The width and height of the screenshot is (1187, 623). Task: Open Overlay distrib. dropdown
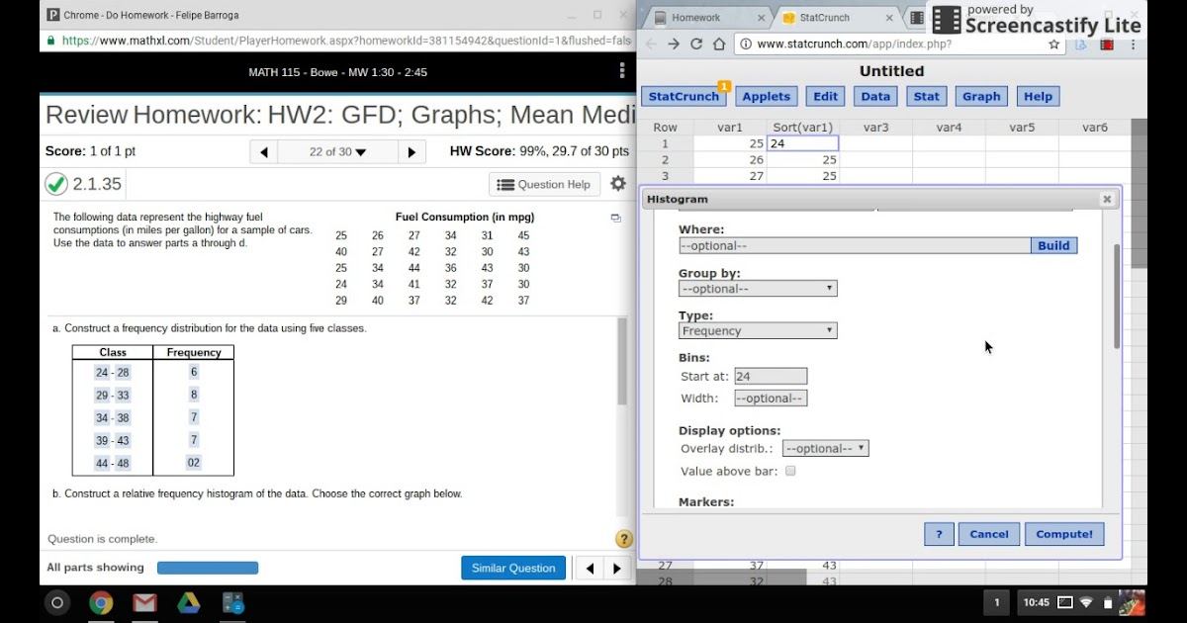826,448
